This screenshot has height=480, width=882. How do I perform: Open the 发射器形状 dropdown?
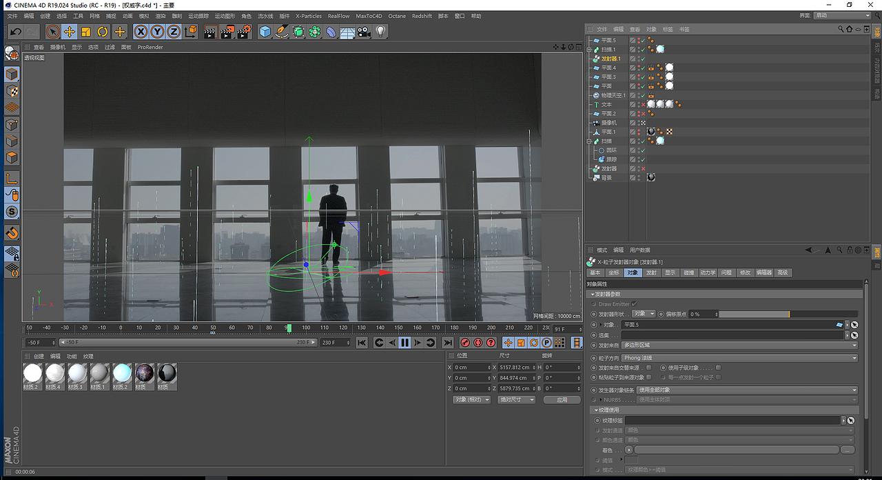coord(644,314)
